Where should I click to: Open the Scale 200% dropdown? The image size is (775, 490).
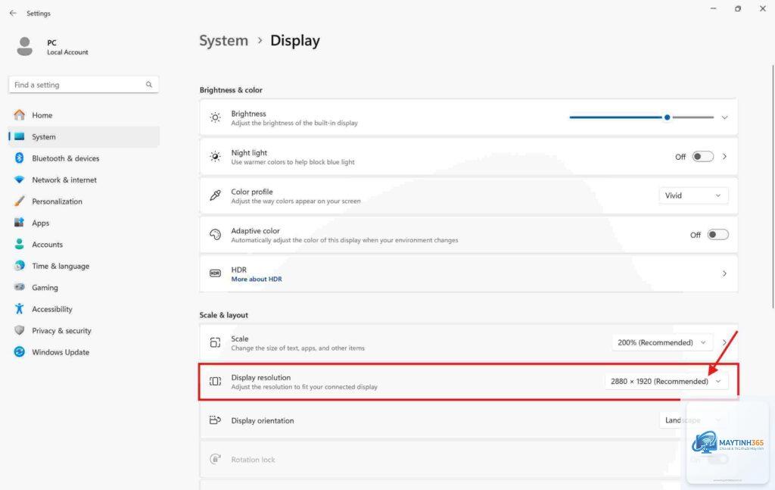(x=661, y=342)
